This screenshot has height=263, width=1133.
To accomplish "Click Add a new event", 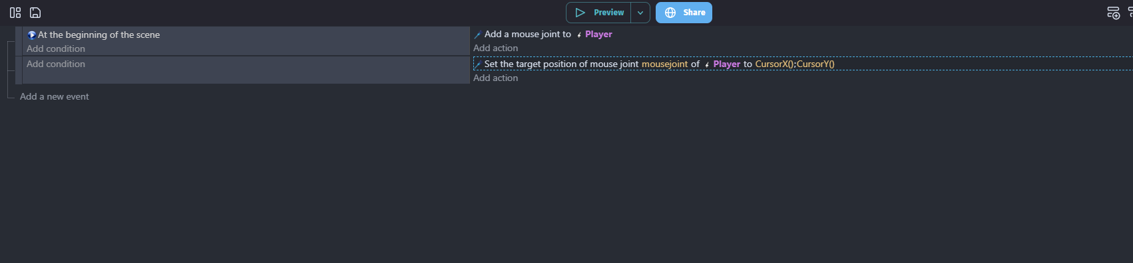I will (x=55, y=96).
